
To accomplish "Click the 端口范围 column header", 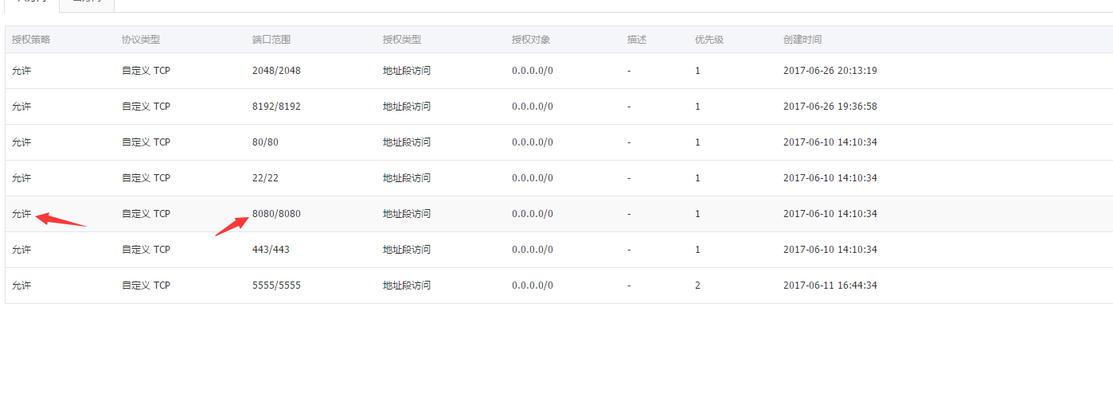I will tap(271, 39).
